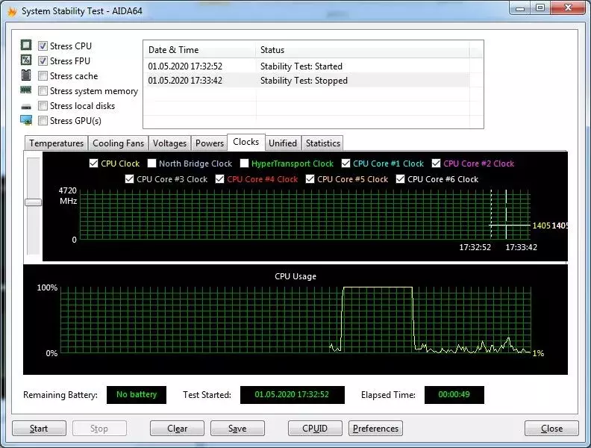This screenshot has width=591, height=448.
Task: Toggle the CPU Core #2 Clock checkbox
Action: point(436,164)
